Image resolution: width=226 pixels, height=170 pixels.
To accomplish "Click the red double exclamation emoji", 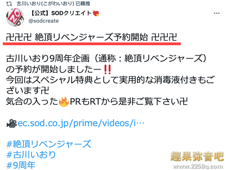I will pos(108,70).
